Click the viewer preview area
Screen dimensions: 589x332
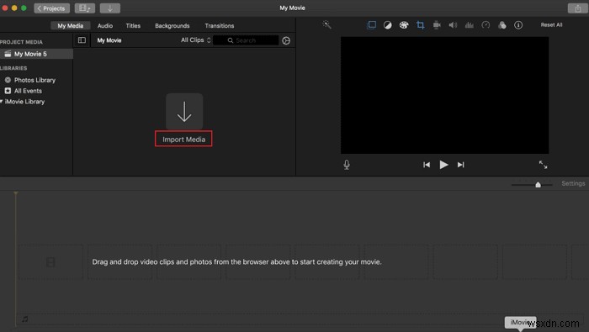[445, 95]
